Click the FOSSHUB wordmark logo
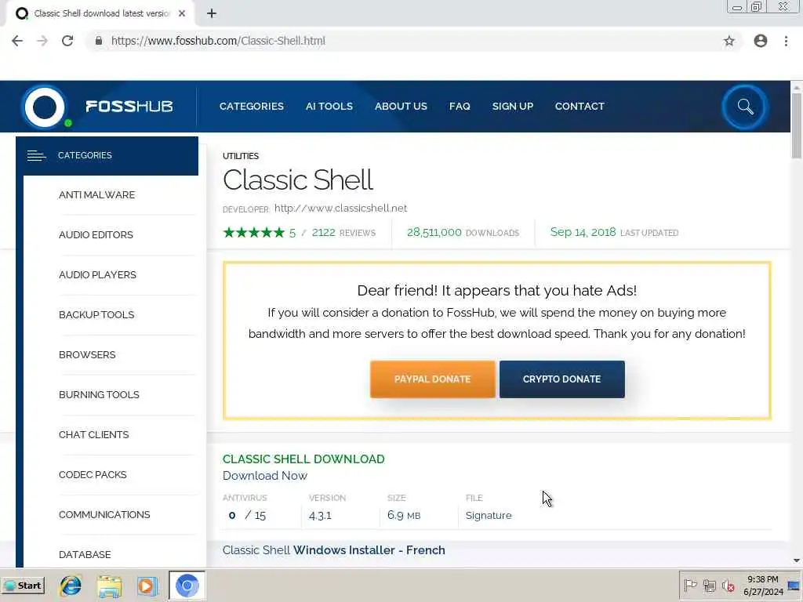803x602 pixels. pos(129,107)
